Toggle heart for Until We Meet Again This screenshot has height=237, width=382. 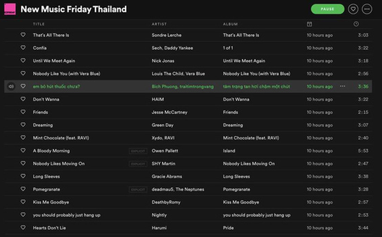(23, 60)
